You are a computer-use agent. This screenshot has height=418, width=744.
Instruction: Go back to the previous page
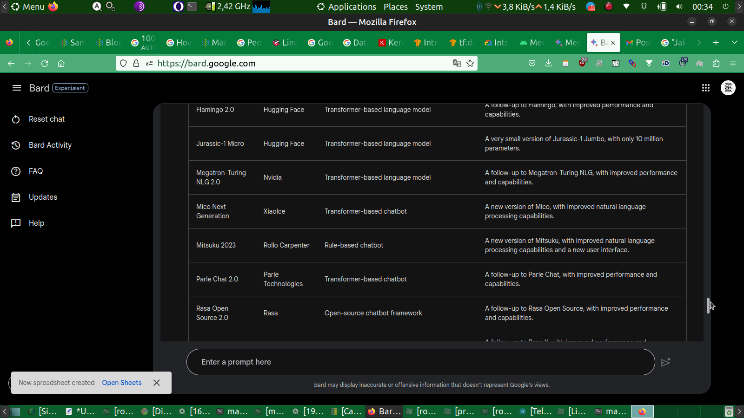pyautogui.click(x=11, y=63)
